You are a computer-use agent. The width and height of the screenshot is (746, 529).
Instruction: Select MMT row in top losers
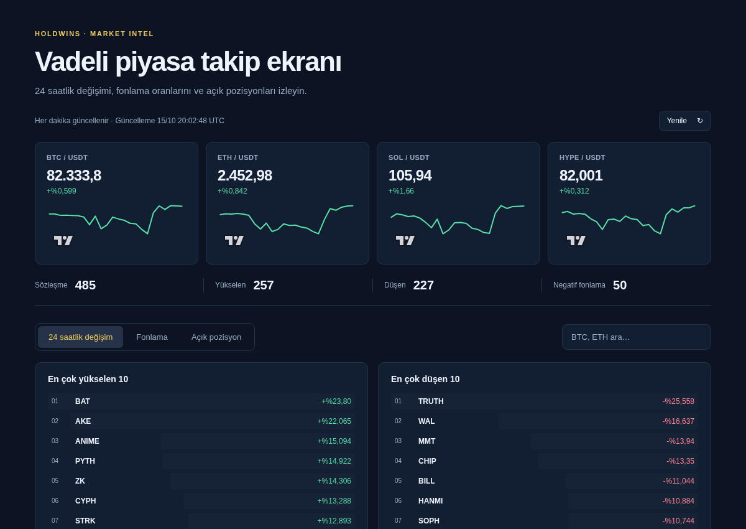click(545, 441)
